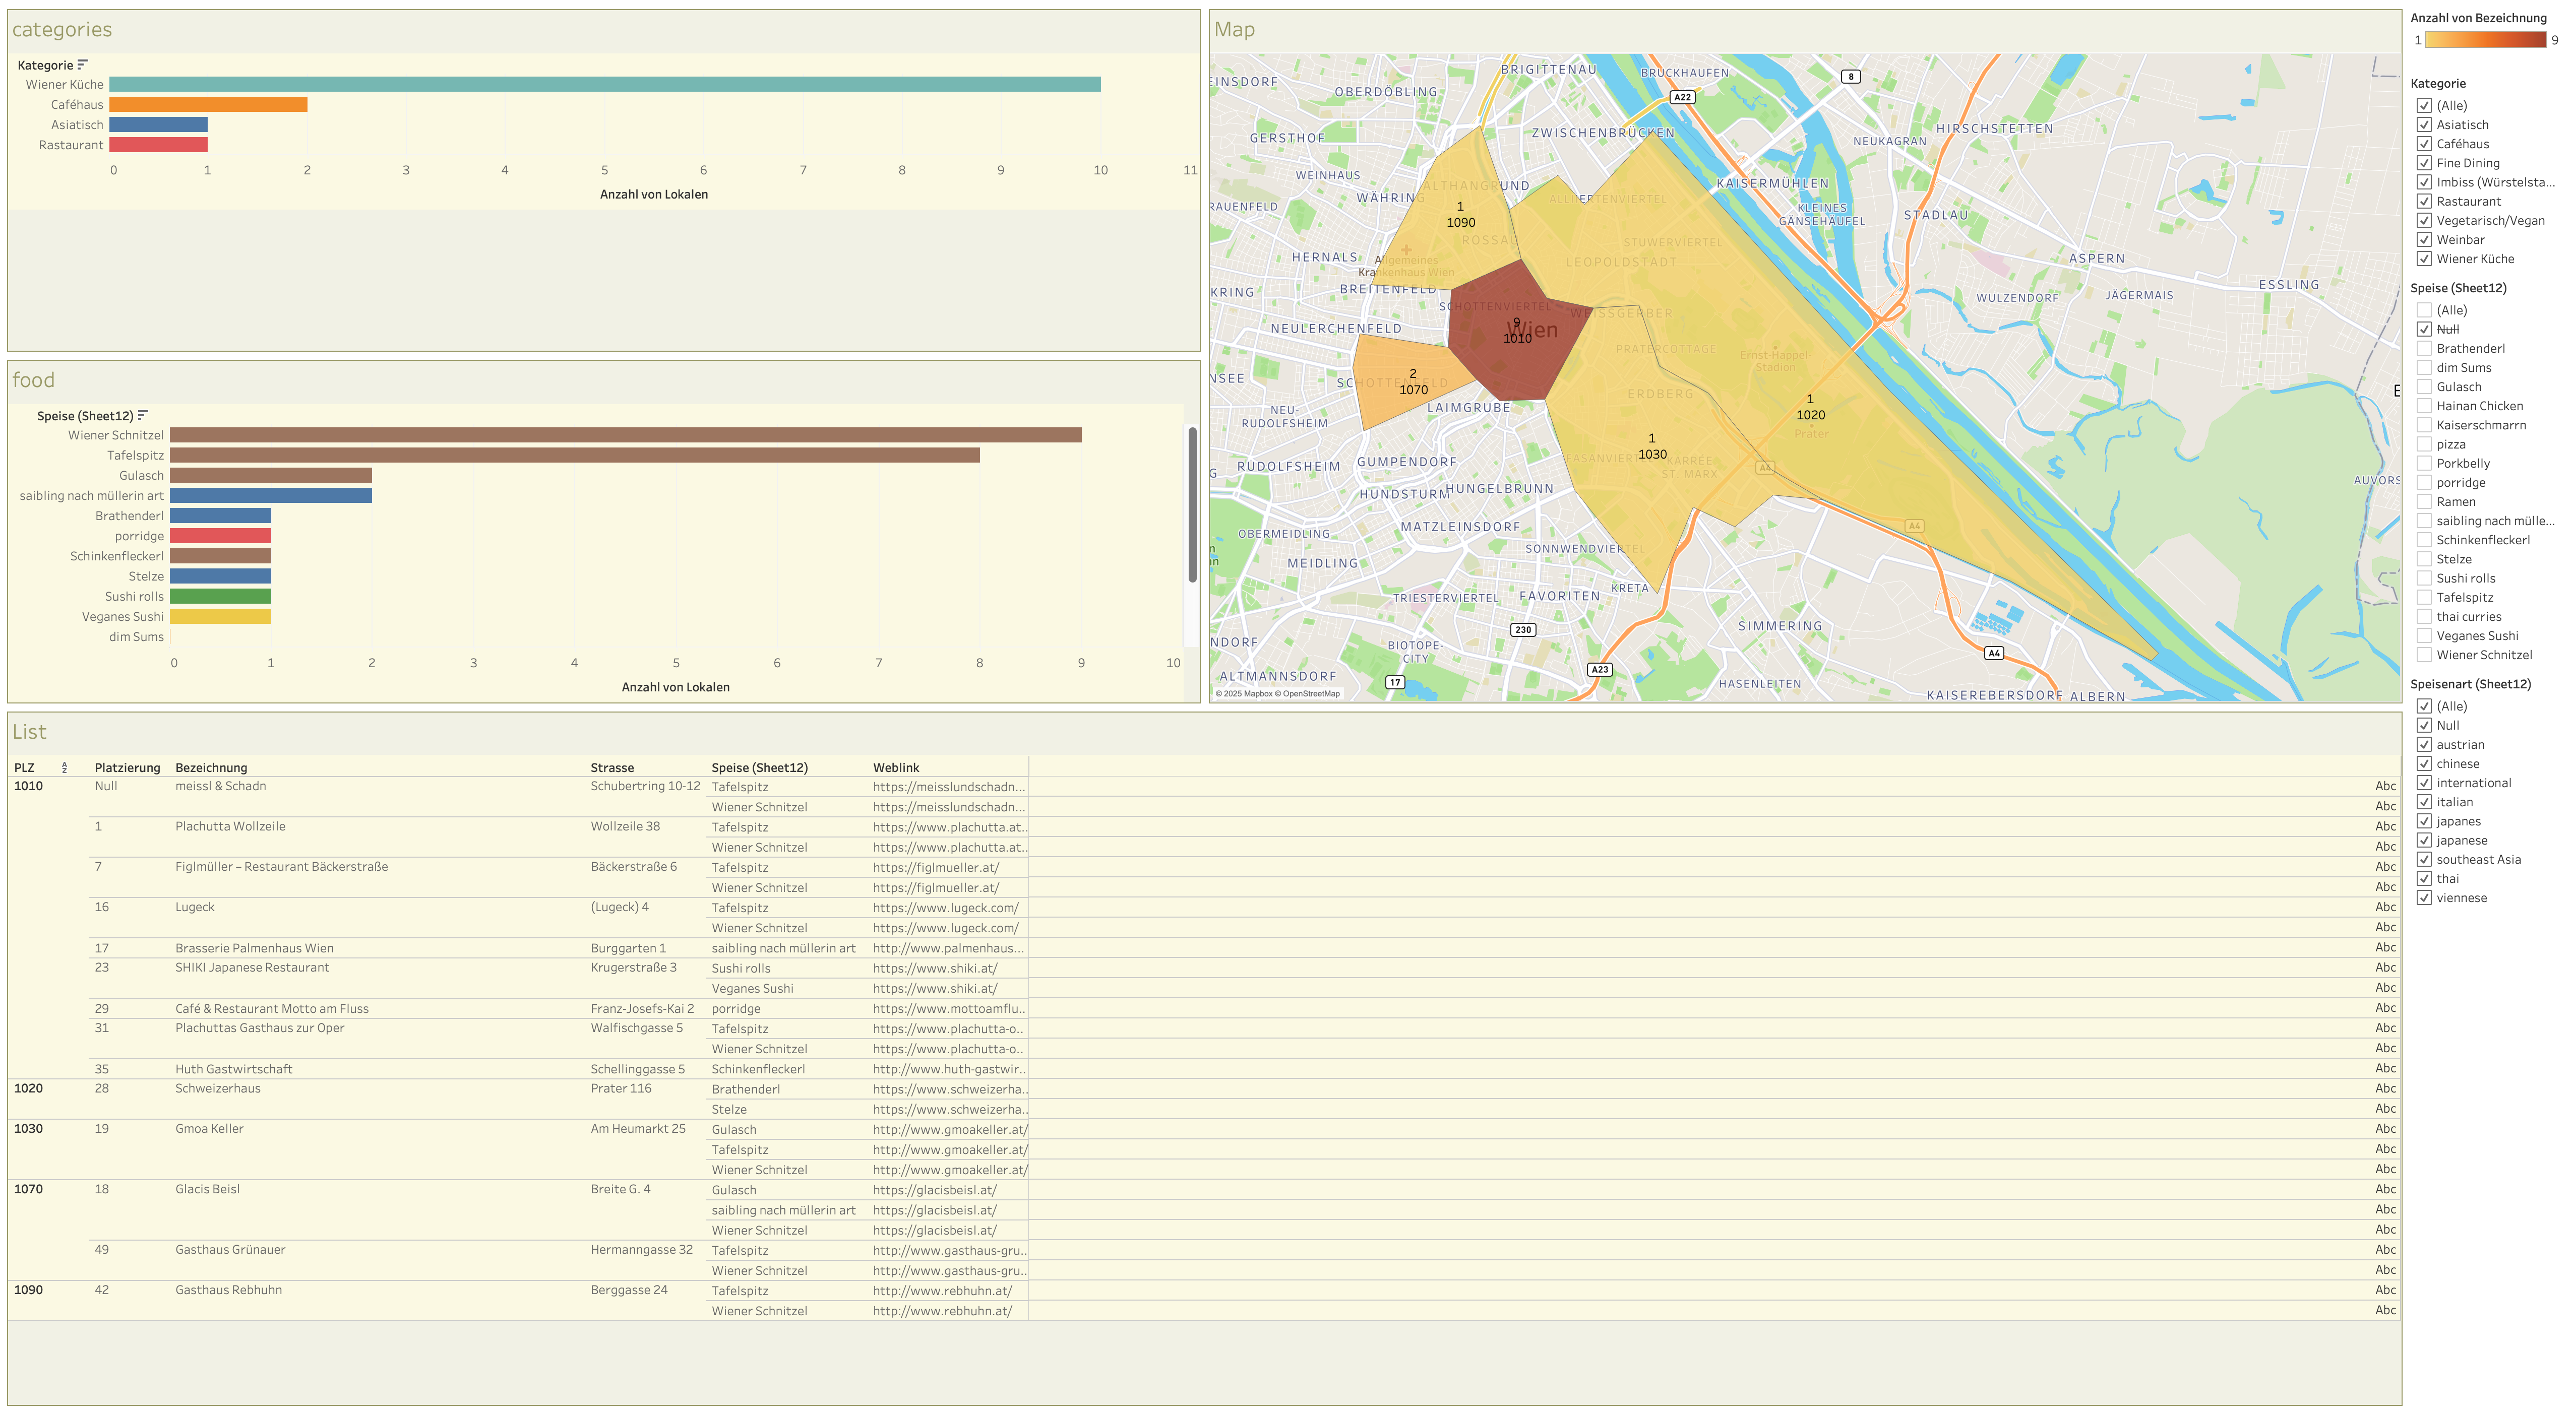Open the figlmueller.at weblink in Tafelspitz row
This screenshot has width=2576, height=1417.
tap(935, 867)
